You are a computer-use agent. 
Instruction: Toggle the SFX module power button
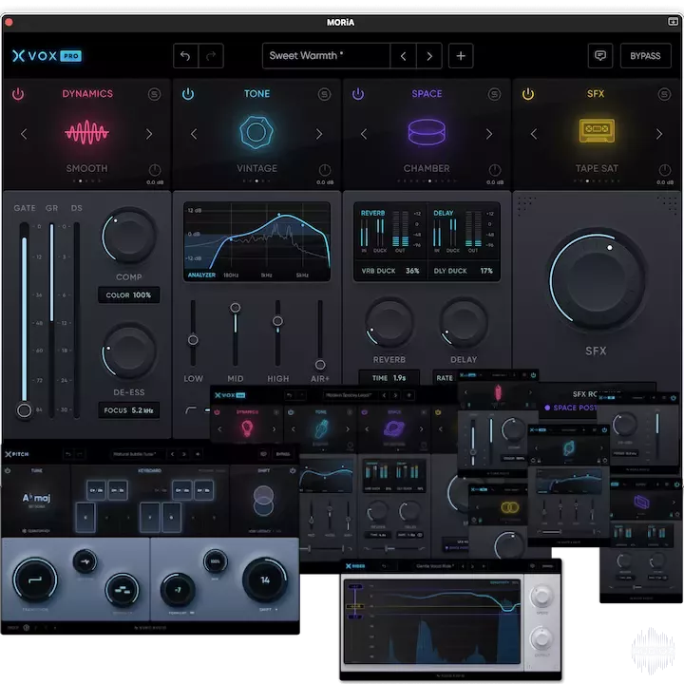528,94
